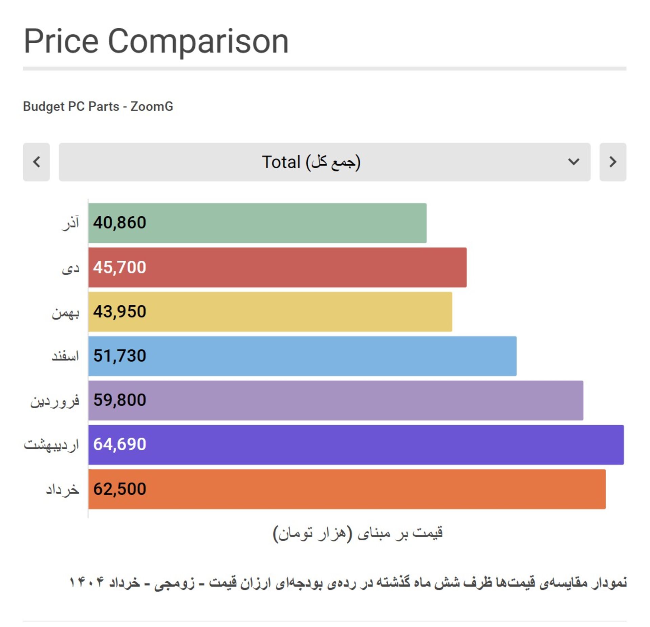The width and height of the screenshot is (650, 627).
Task: Click the Persian chart caption text
Action: (348, 582)
